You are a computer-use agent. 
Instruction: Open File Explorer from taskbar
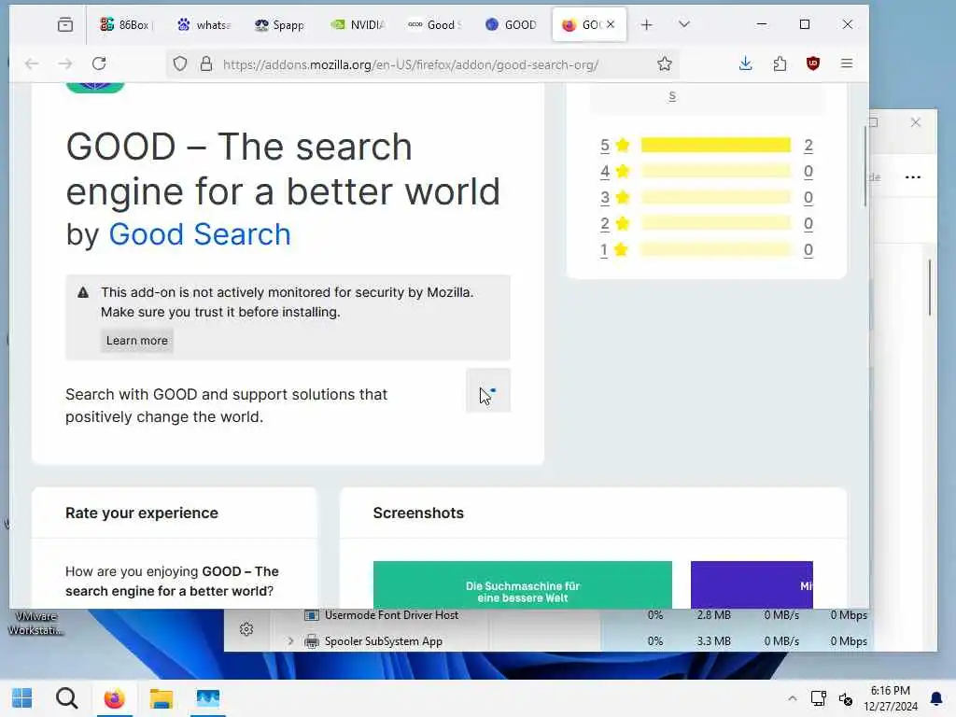pyautogui.click(x=161, y=698)
